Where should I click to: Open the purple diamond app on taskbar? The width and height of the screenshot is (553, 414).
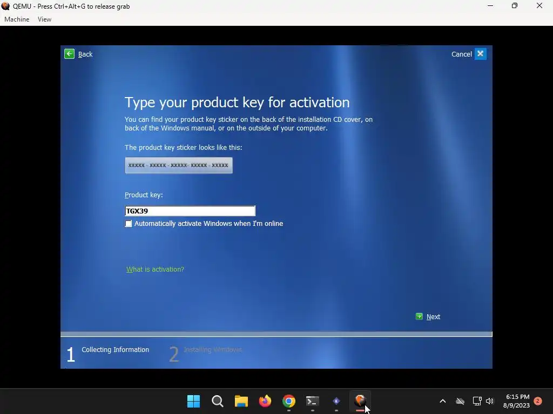pyautogui.click(x=336, y=401)
